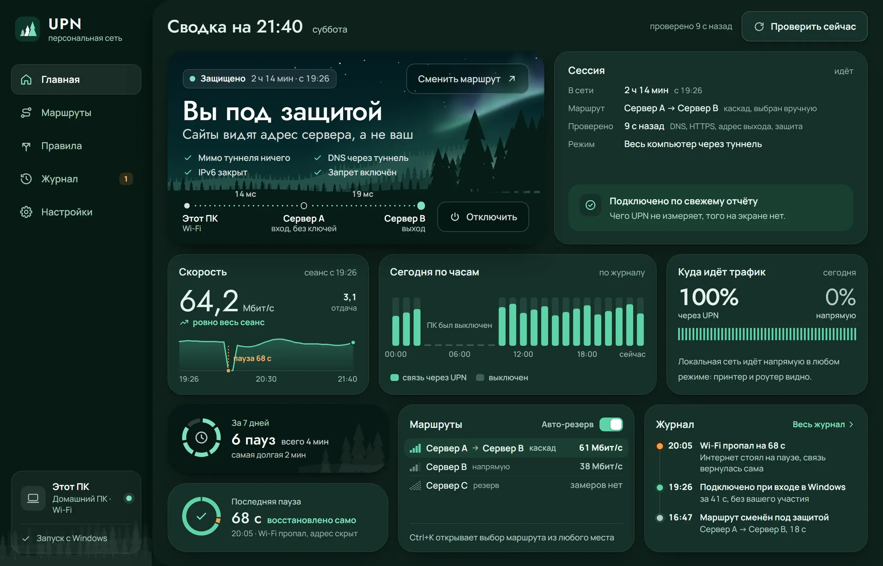
Task: Click the Проверить сейчас button
Action: 804,26
